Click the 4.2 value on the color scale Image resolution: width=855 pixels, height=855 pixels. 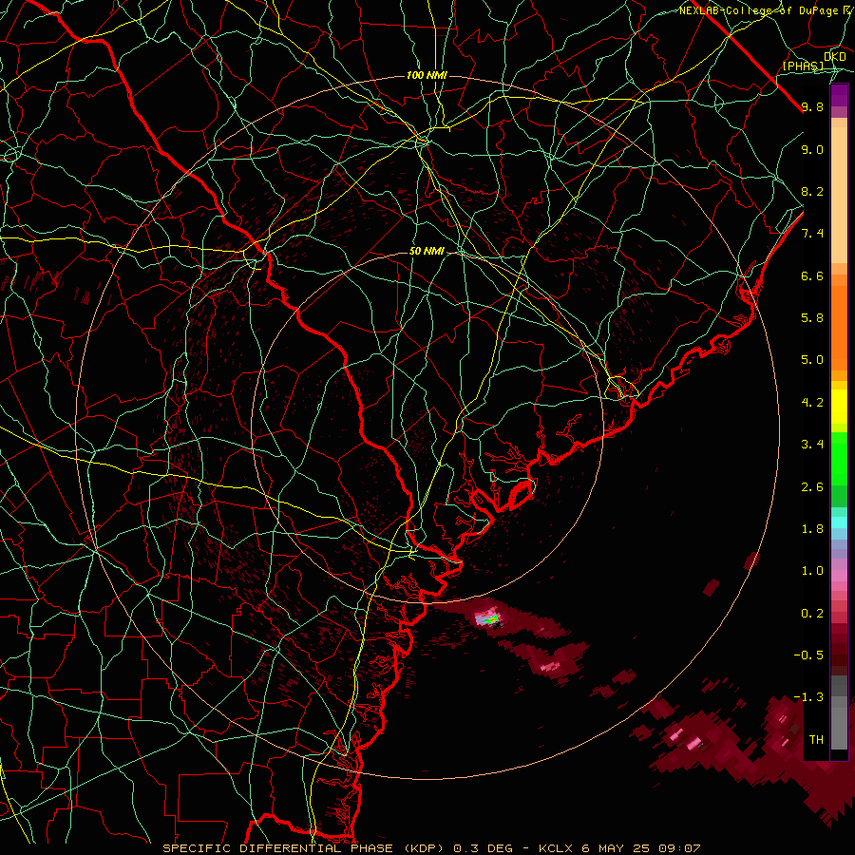tap(812, 403)
